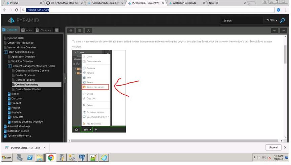This screenshot has height=165, width=291.
Task: Open Internet Explorer from the taskbar
Action: pyautogui.click(x=104, y=158)
